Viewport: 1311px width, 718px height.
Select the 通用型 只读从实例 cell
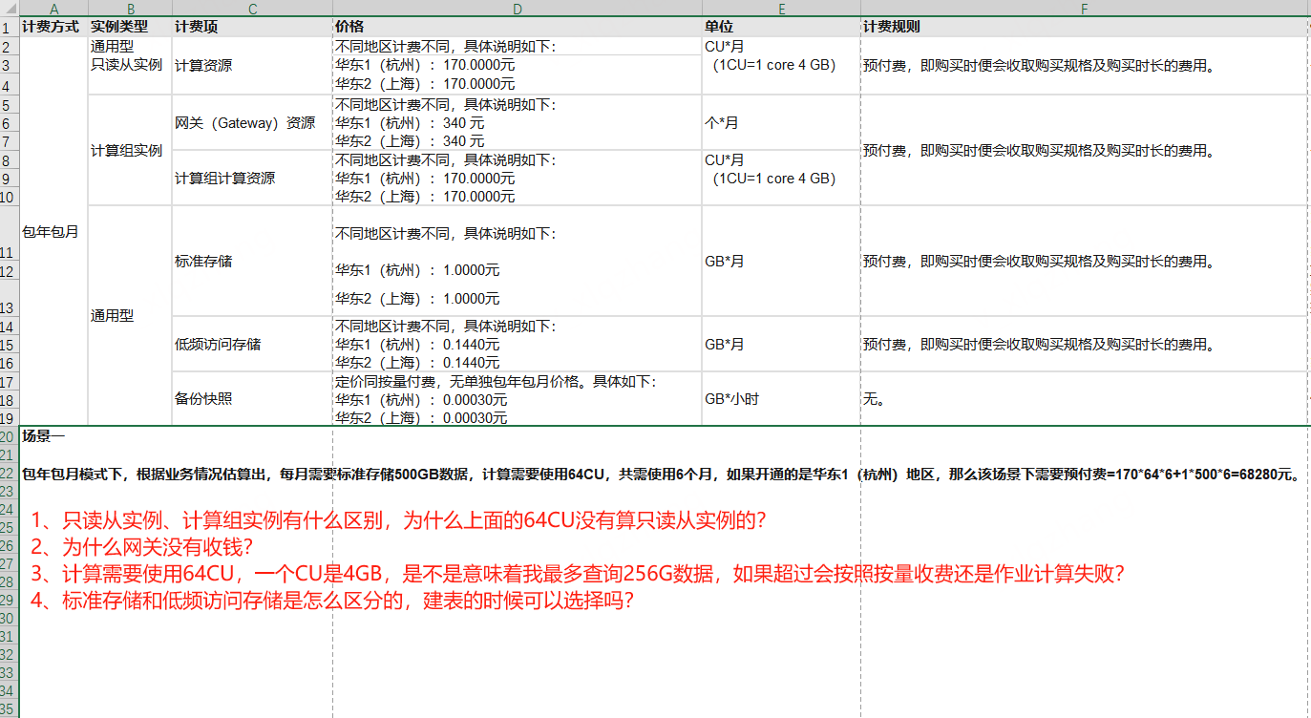pos(130,65)
